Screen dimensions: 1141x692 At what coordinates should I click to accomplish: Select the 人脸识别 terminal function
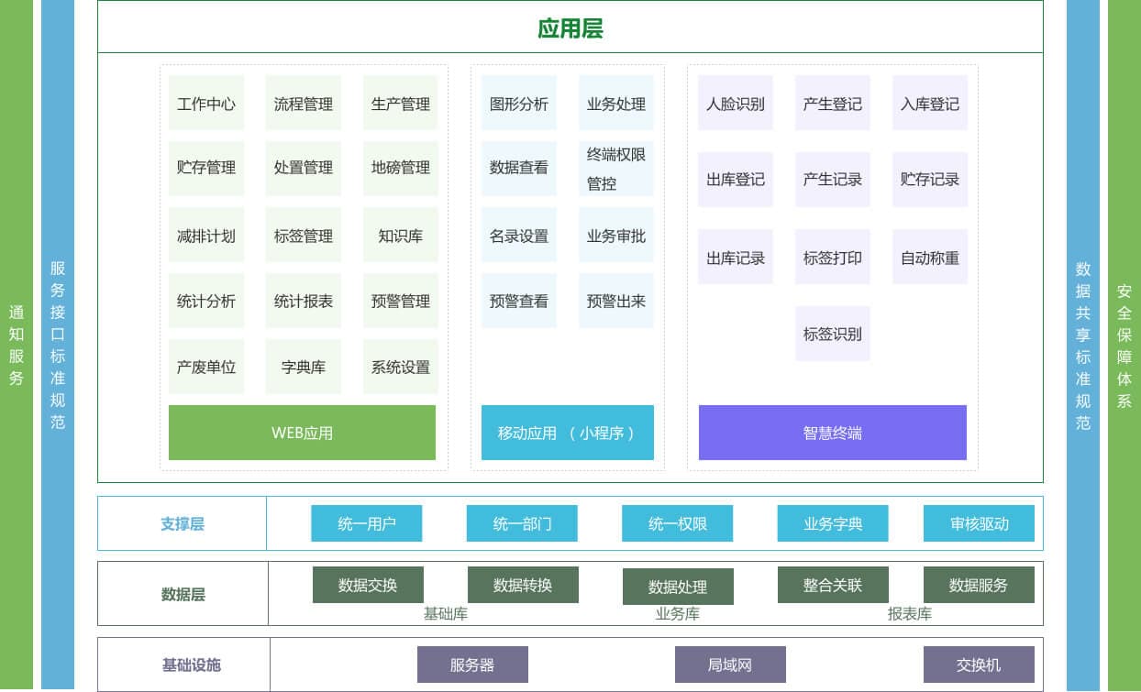[x=735, y=104]
